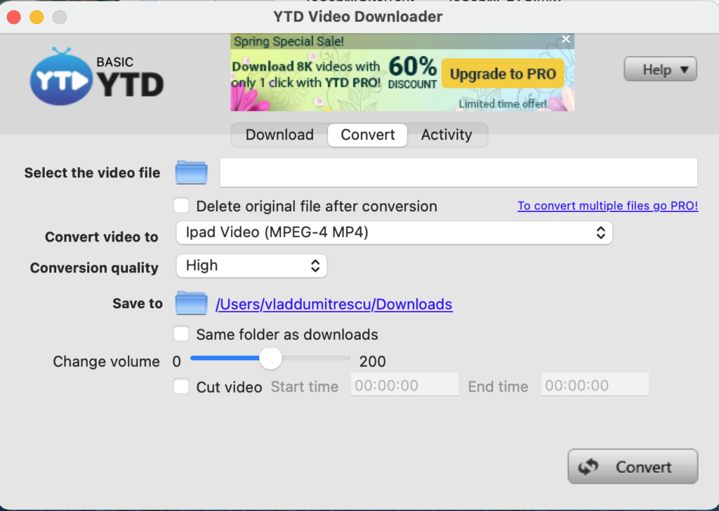Follow the convert multiple files go PRO link
This screenshot has height=511, width=719.
click(x=607, y=206)
